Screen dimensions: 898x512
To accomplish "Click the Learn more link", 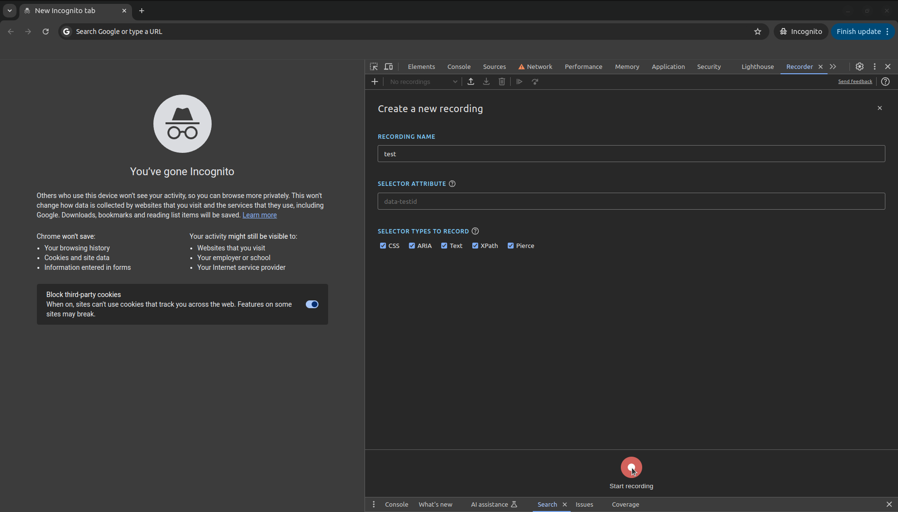I will coord(259,215).
